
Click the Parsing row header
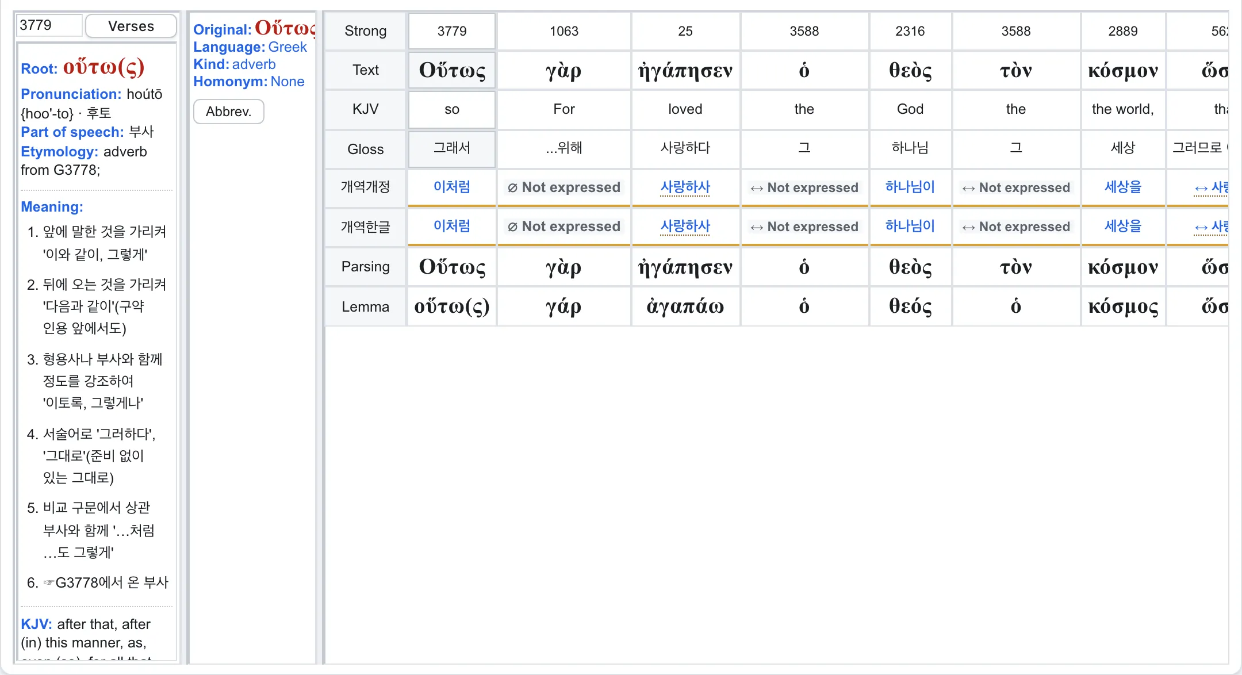click(x=366, y=267)
